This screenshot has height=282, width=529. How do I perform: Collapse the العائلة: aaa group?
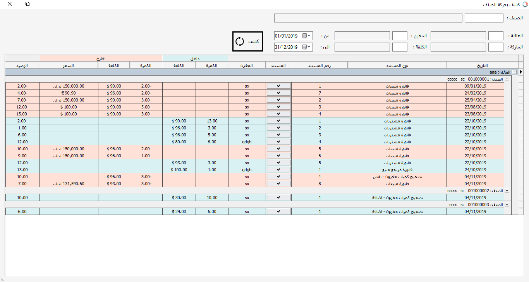point(514,72)
